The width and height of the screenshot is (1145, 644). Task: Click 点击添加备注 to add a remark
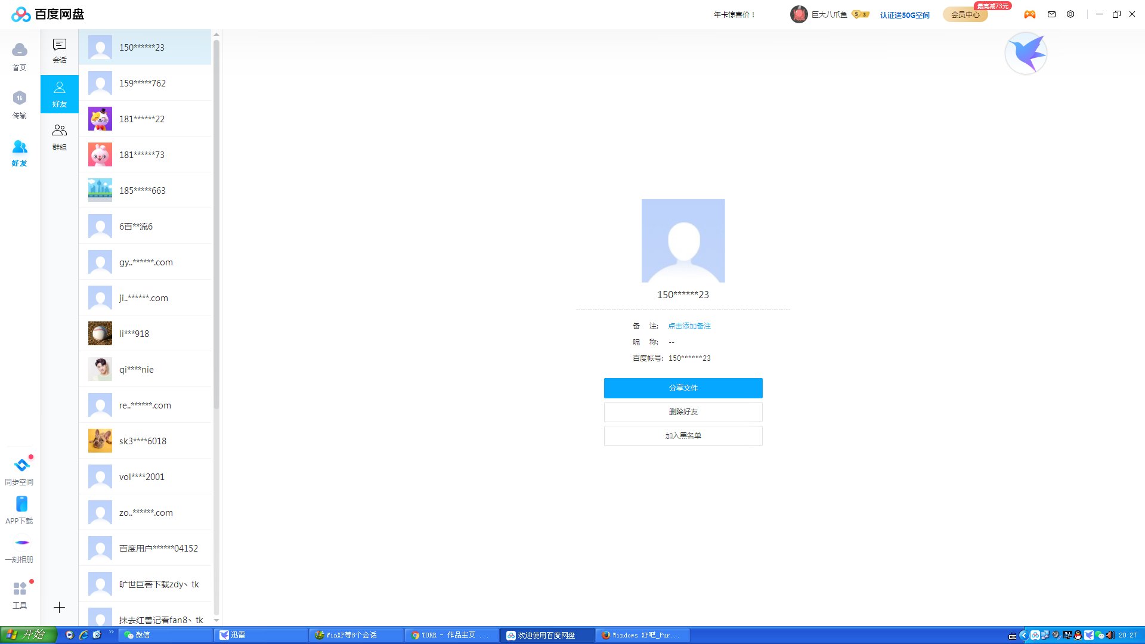click(689, 326)
